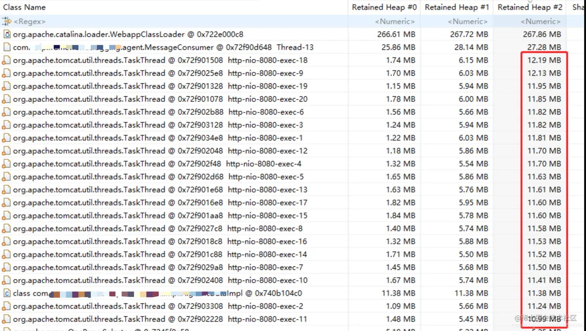Click the thread icon for http-nio-8080-exec-3
The image size is (586, 331).
[x=6, y=125]
